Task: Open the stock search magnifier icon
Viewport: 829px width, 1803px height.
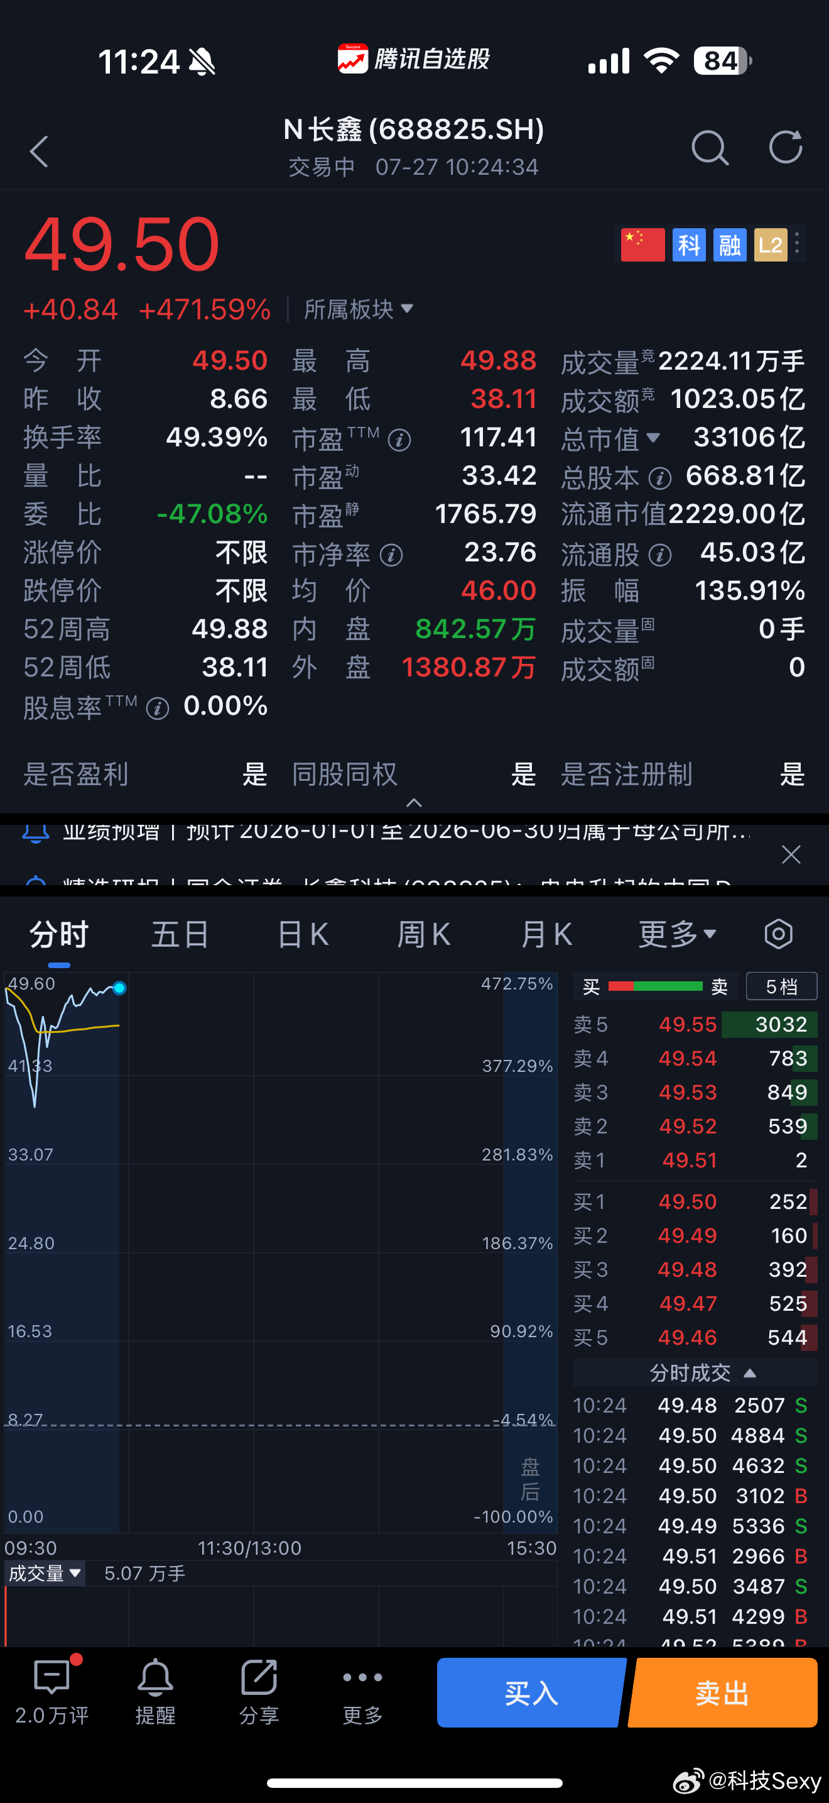Action: click(x=710, y=148)
